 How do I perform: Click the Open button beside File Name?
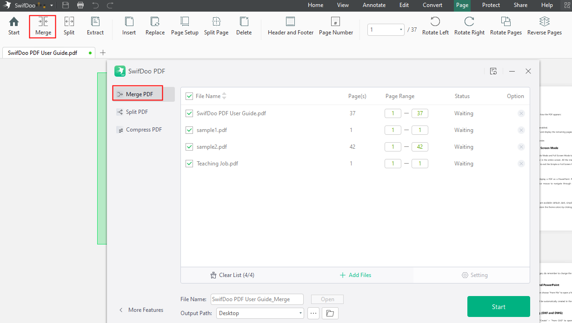(x=327, y=299)
